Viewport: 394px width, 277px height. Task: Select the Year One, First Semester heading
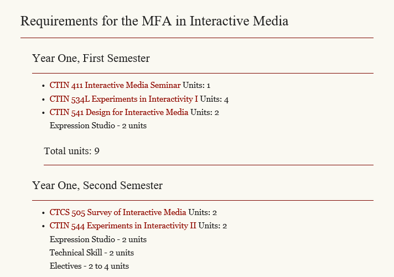tap(91, 58)
